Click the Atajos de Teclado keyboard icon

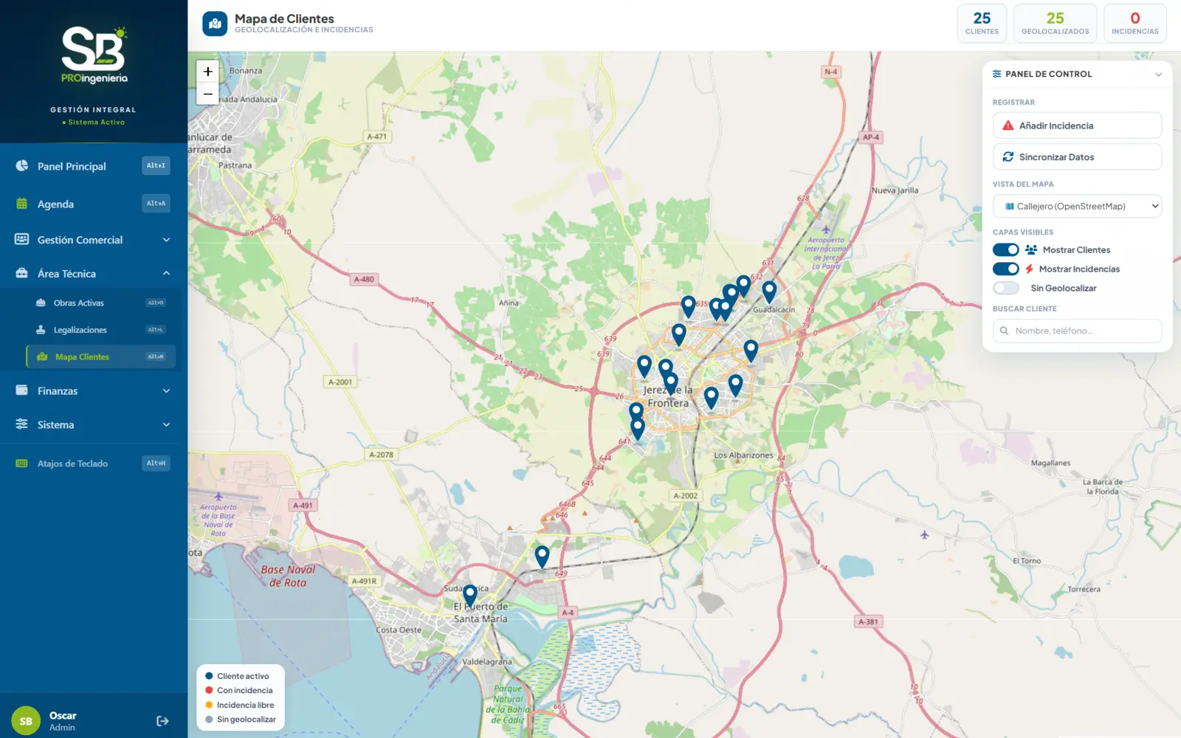point(22,463)
